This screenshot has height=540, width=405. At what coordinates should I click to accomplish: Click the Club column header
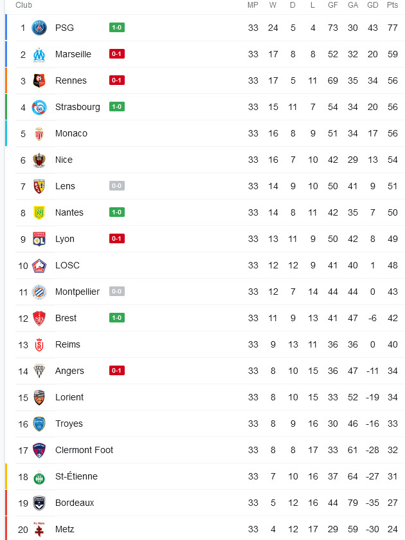click(x=24, y=5)
